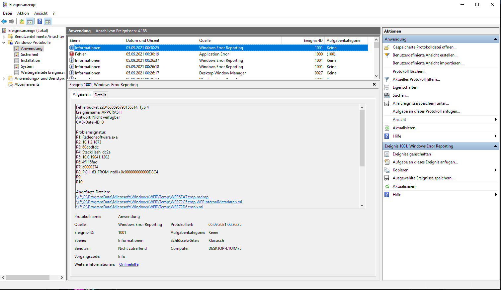The width and height of the screenshot is (501, 290).
Task: Select Weitergeleitete Ereignisse in tree
Action: (42, 72)
